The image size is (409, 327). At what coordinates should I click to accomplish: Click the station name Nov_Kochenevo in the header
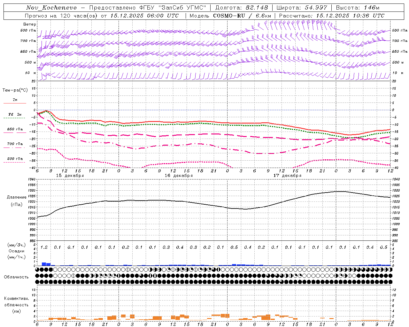coord(51,8)
